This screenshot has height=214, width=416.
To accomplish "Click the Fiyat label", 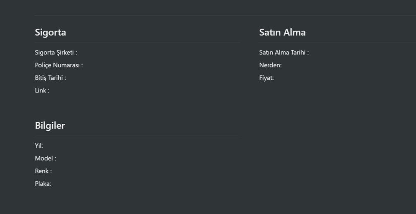I will pyautogui.click(x=267, y=78).
